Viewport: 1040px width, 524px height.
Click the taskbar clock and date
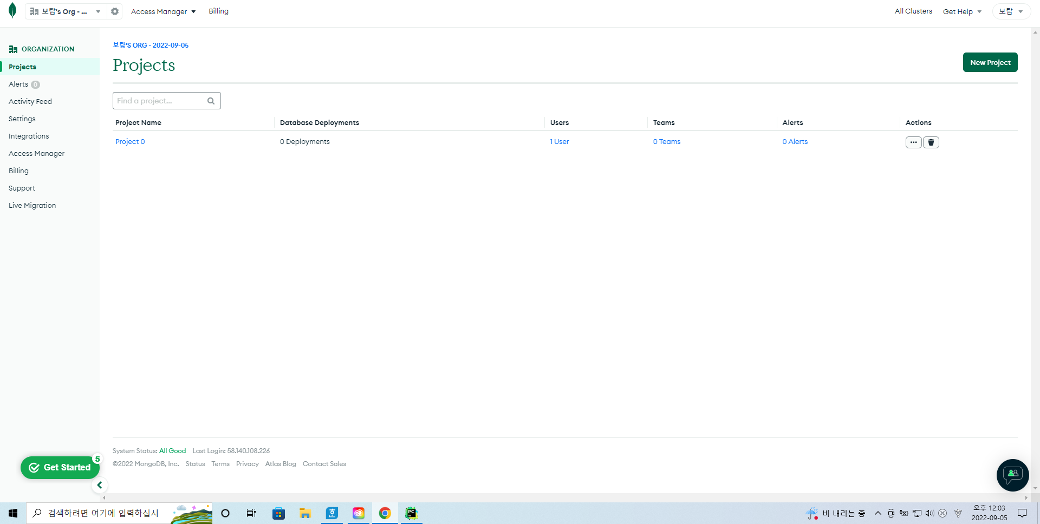pyautogui.click(x=990, y=513)
